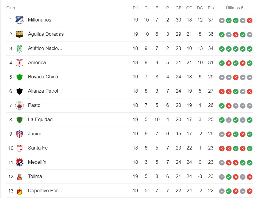Click Atlético Nacional's first win checkmark
This screenshot has width=262, height=198.
[222, 49]
